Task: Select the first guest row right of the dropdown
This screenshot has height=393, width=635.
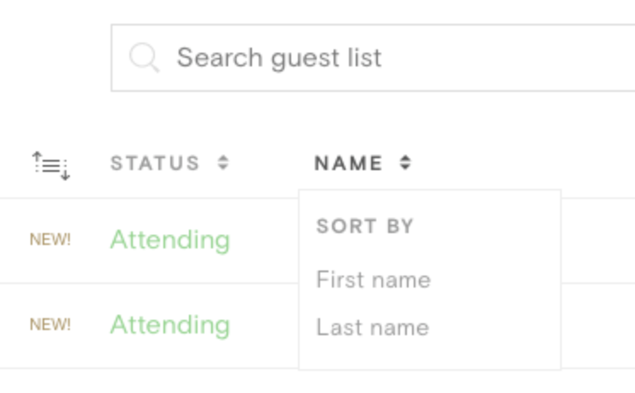Action: [598, 241]
